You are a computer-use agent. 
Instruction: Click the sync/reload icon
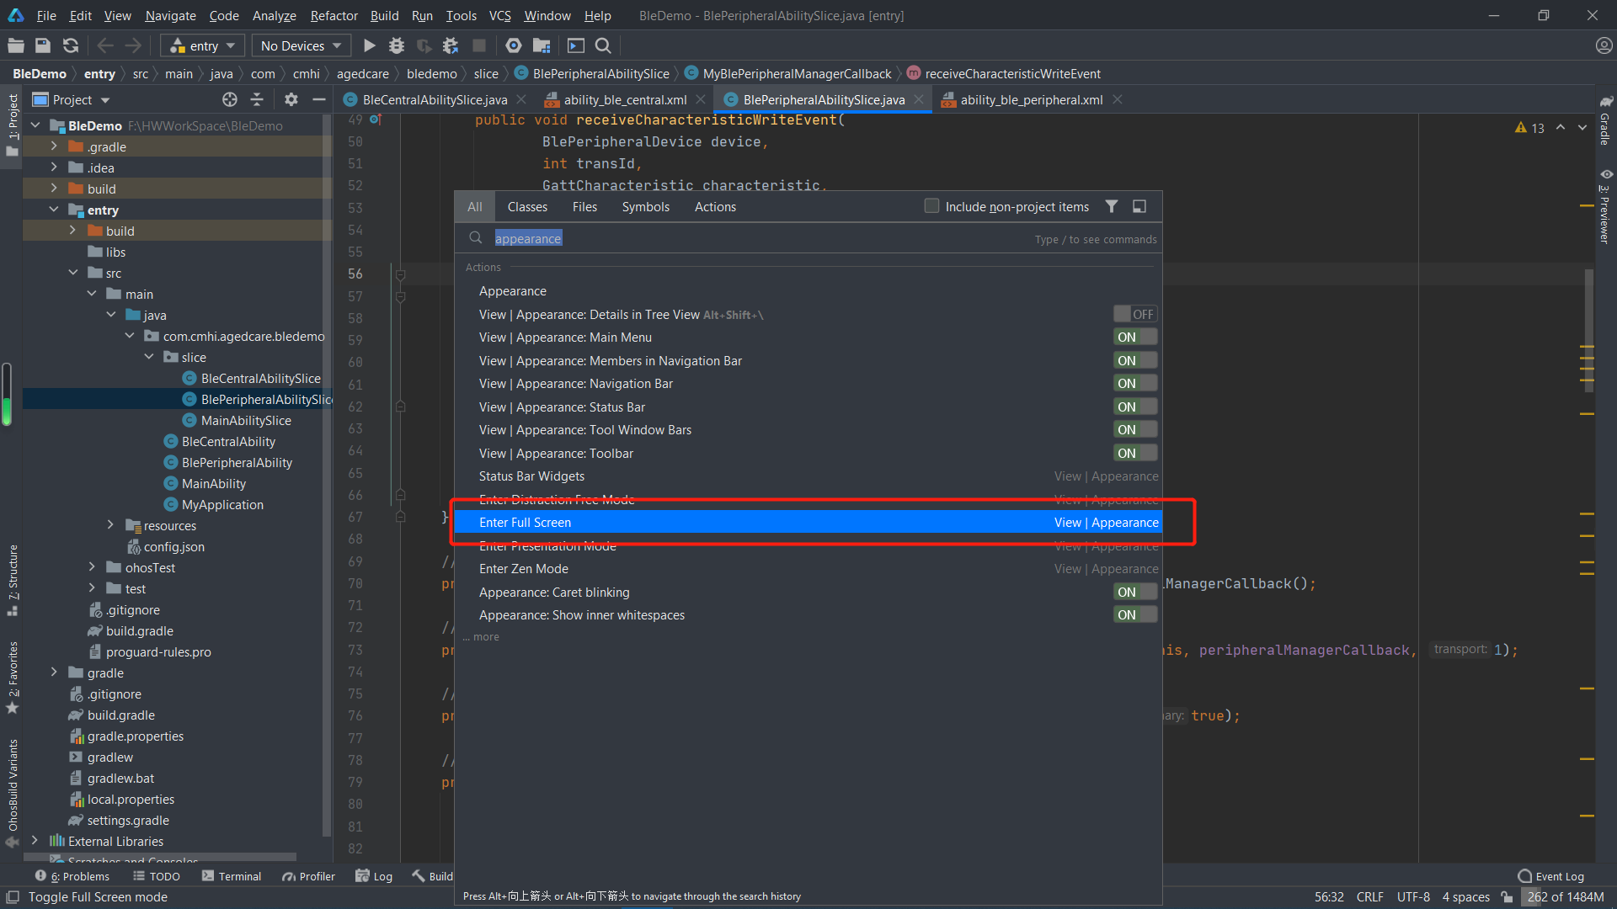tap(71, 45)
